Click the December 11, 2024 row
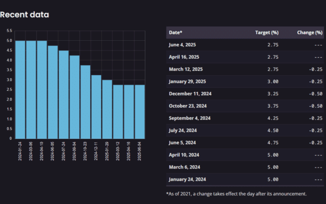 [245, 94]
